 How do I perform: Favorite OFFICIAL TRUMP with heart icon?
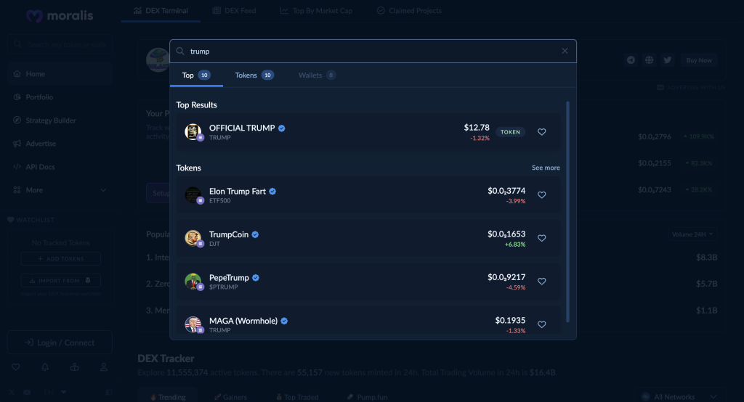pyautogui.click(x=541, y=132)
